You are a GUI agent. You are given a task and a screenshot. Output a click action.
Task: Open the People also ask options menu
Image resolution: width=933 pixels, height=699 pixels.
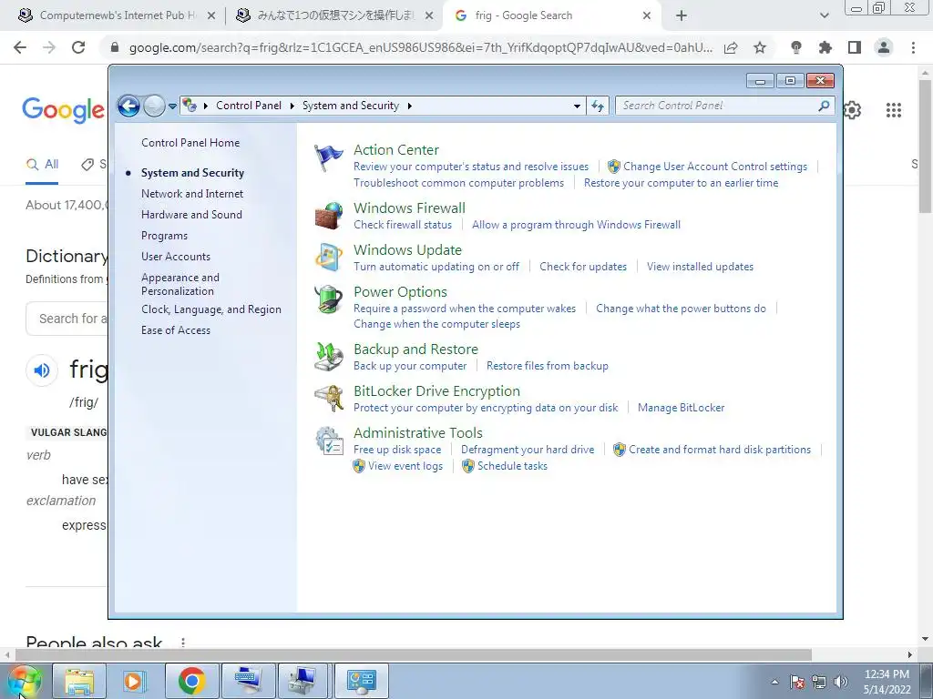tap(182, 643)
